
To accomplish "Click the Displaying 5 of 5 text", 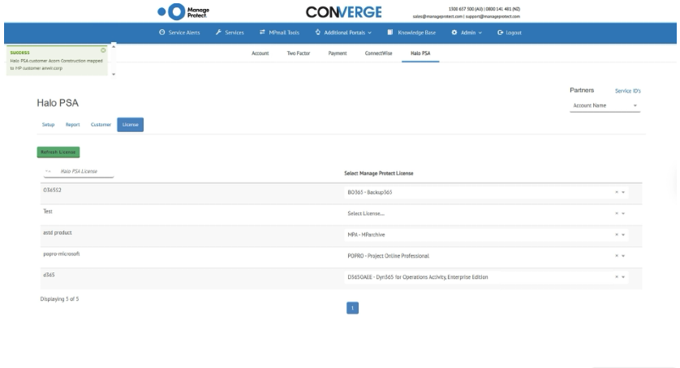I will 59,299.
